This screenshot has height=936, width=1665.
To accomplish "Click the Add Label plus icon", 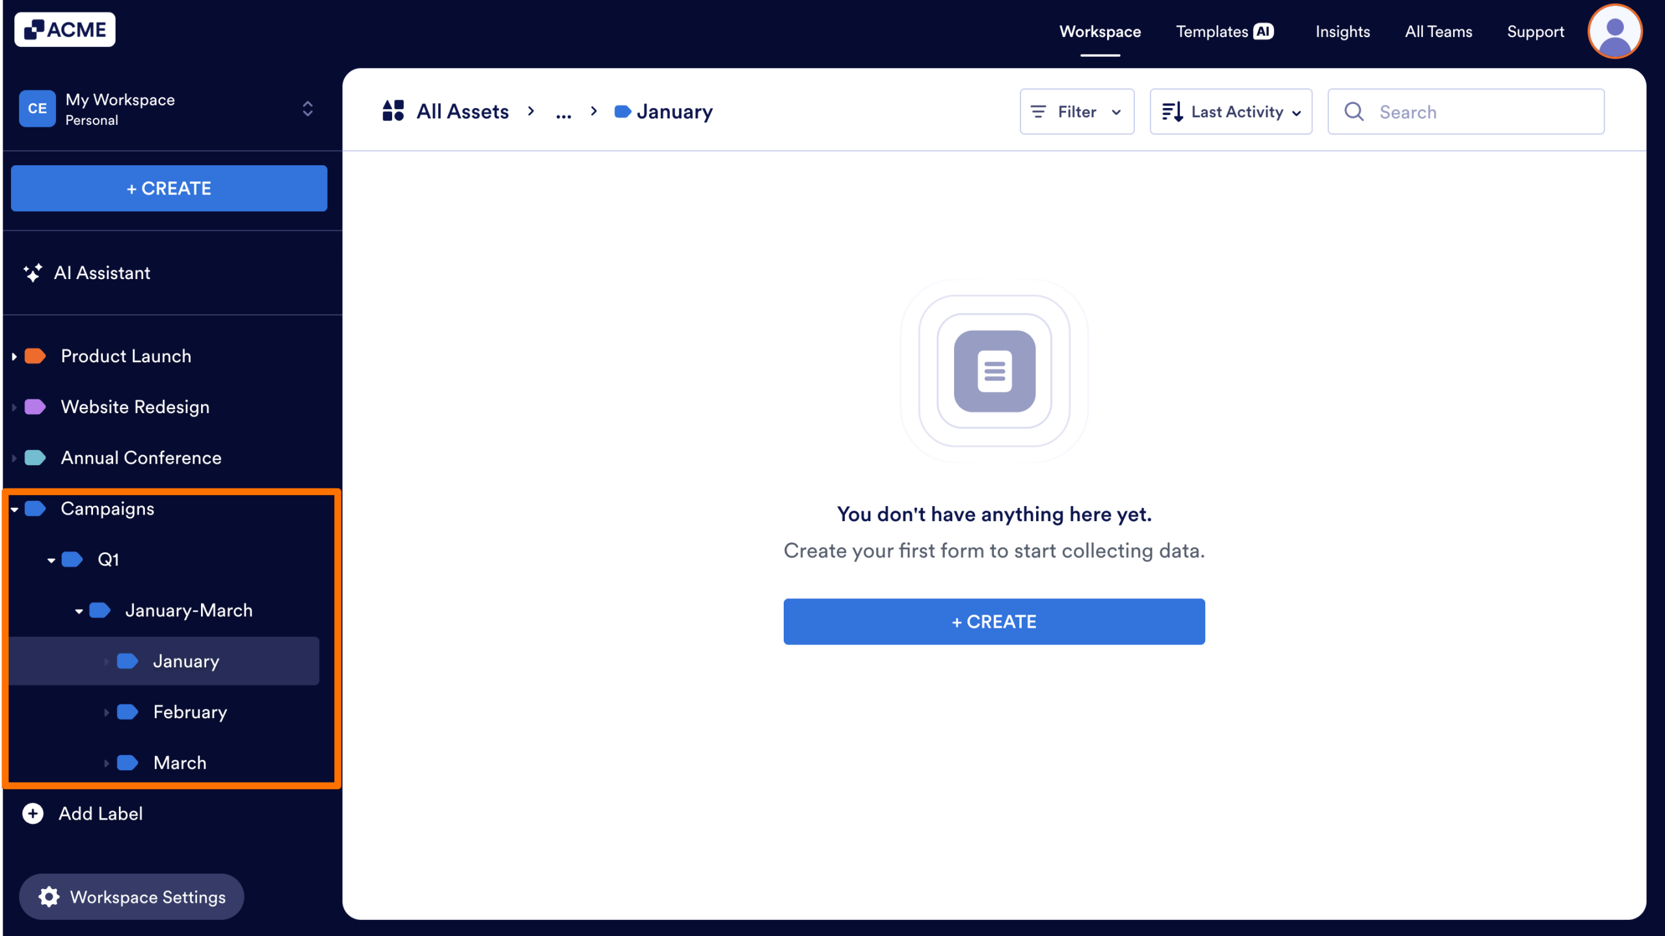I will tap(32, 813).
